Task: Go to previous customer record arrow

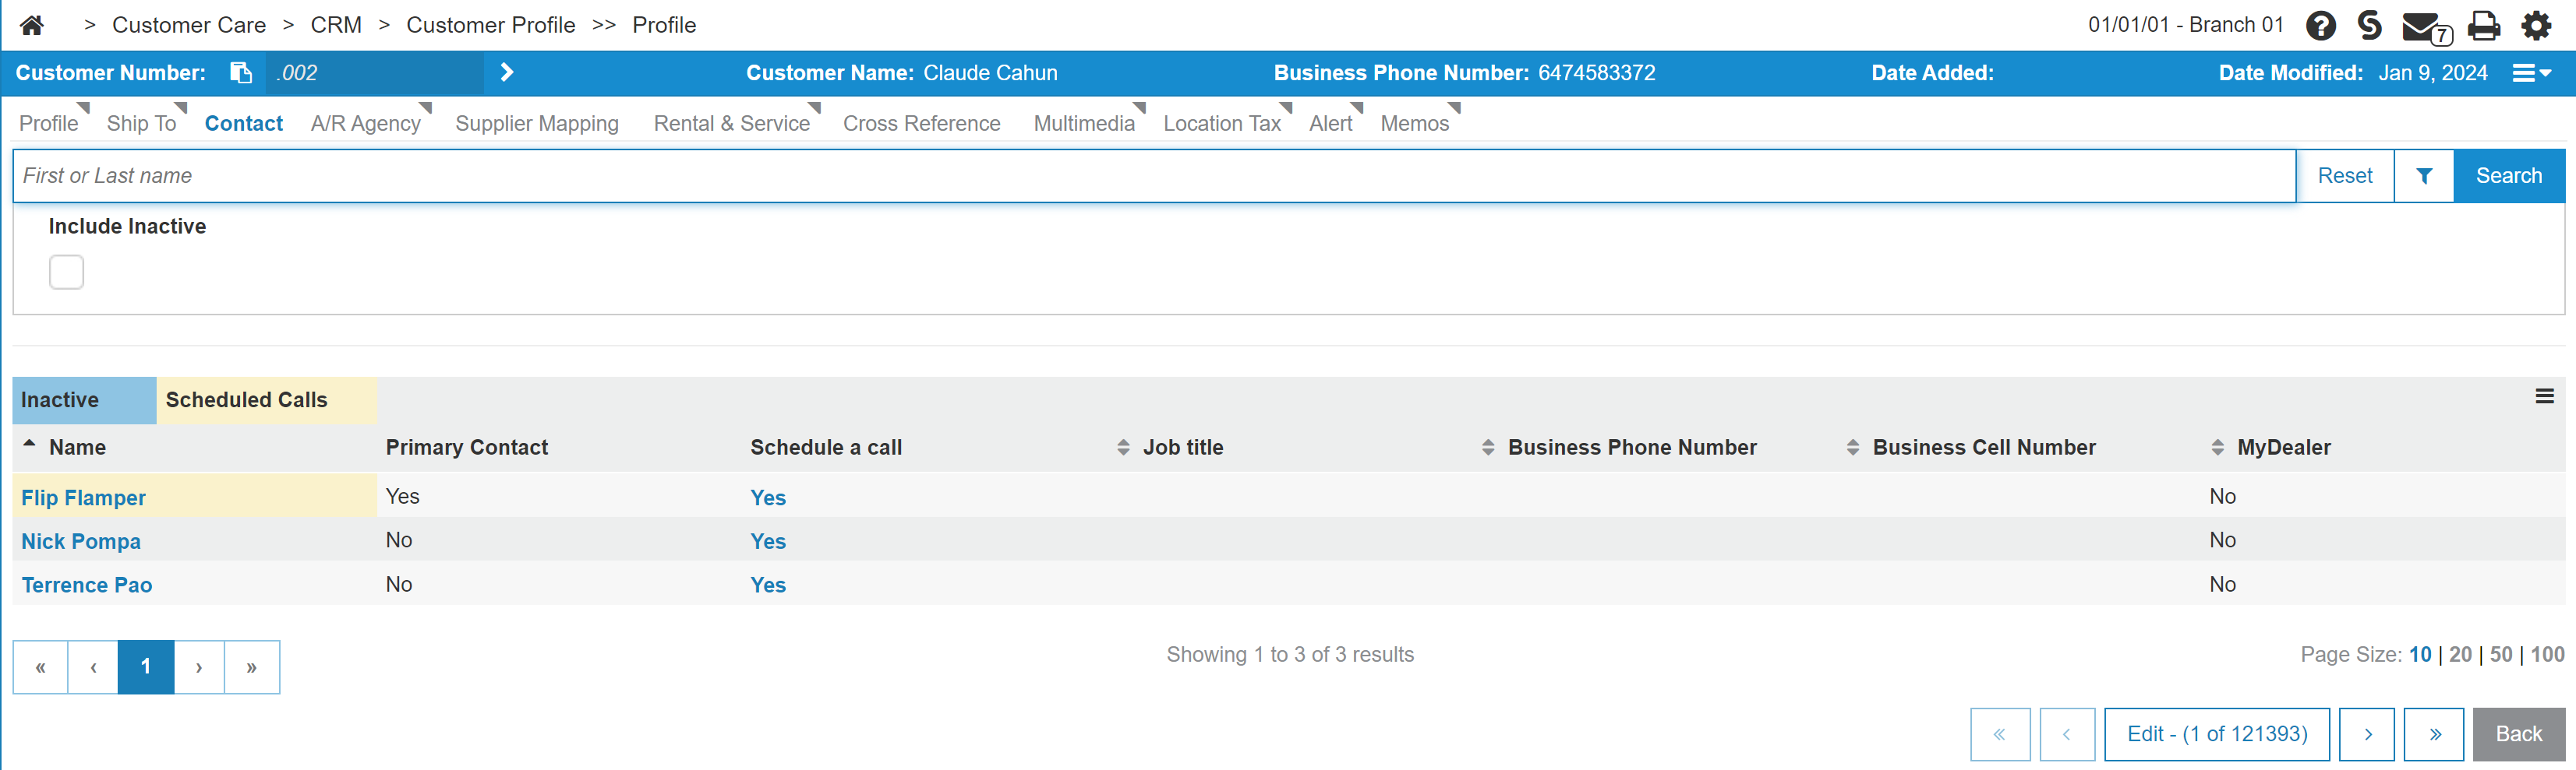Action: pos(2067,734)
